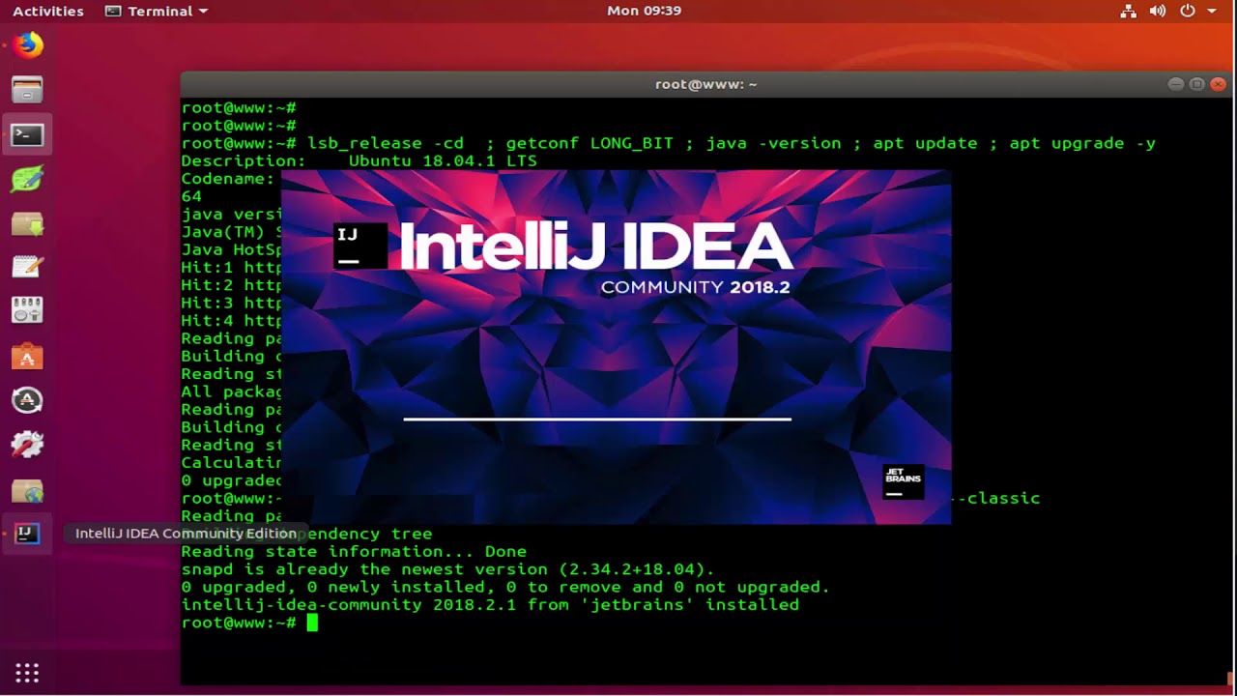Click the lsb_release command line text
The height and width of the screenshot is (696, 1237).
(731, 143)
